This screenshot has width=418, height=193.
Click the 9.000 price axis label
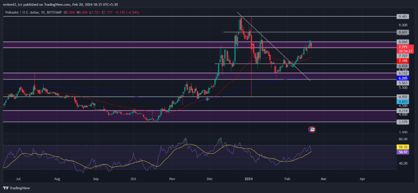(402, 25)
